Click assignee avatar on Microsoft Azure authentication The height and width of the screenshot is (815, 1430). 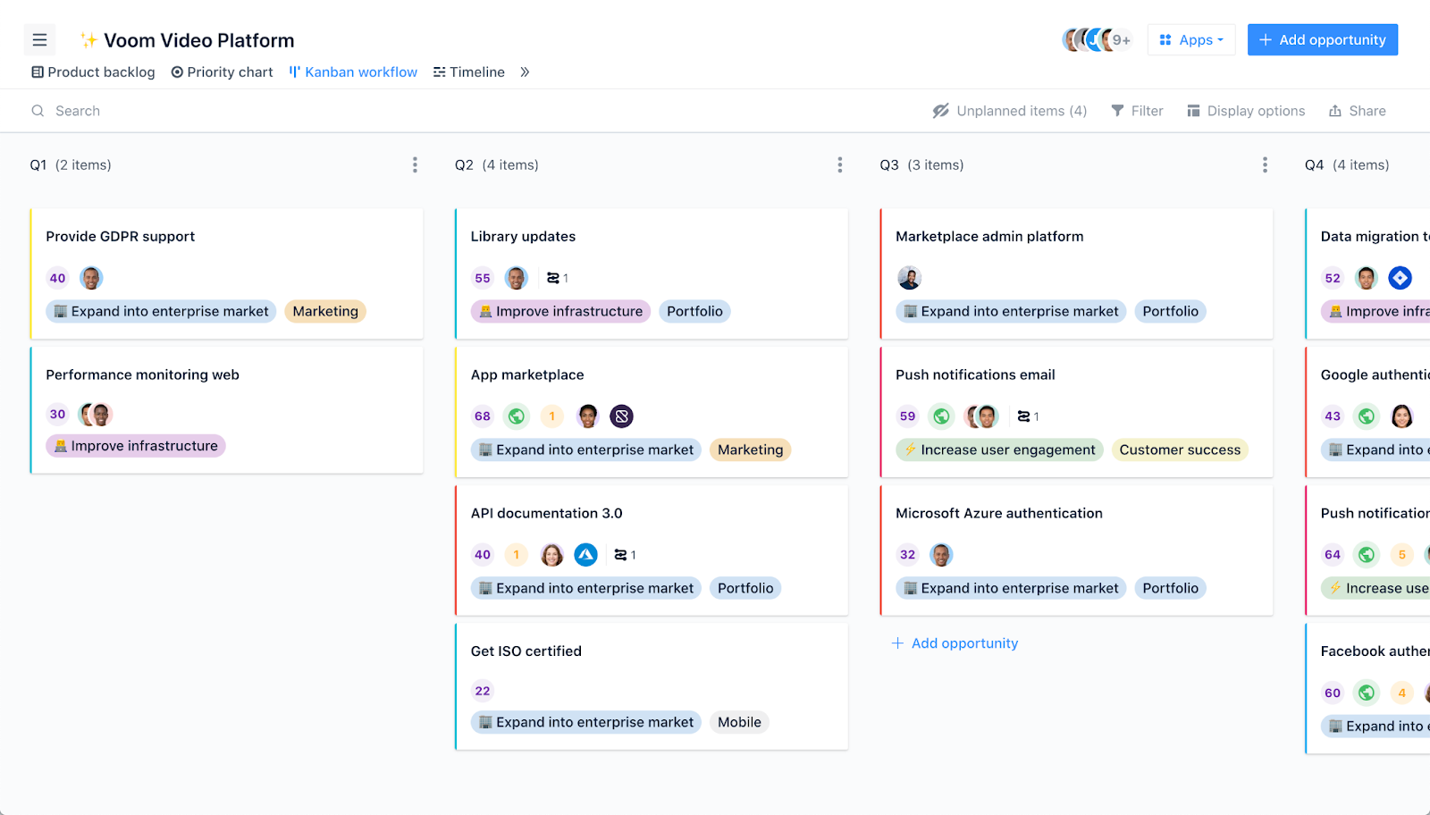click(941, 555)
